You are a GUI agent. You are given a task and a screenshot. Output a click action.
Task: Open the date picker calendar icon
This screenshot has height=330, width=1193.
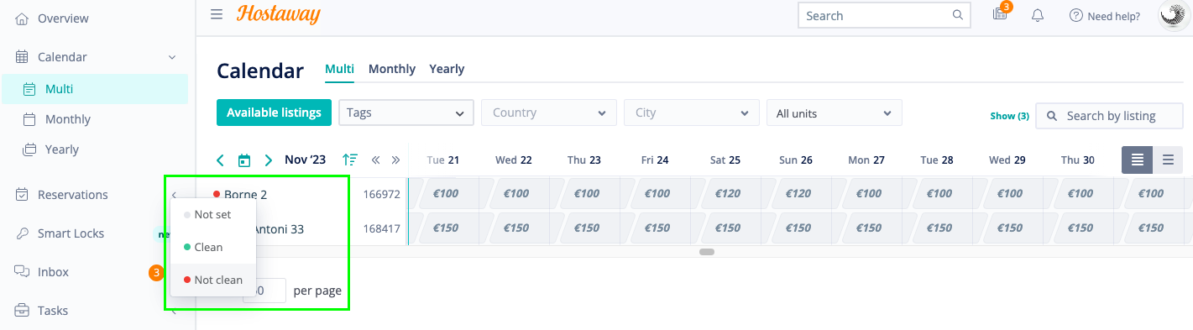pyautogui.click(x=244, y=160)
